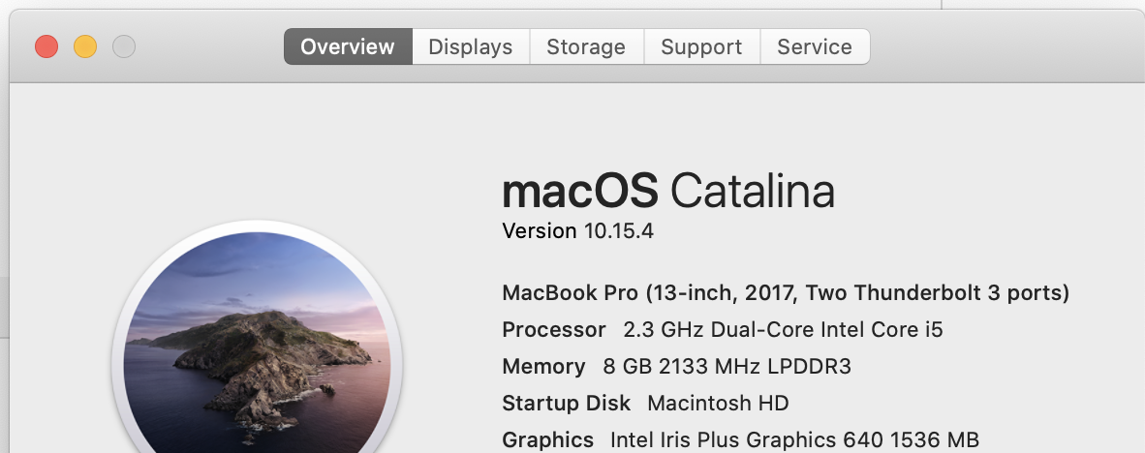Click the Startup Disk label
This screenshot has height=453, width=1145.
pyautogui.click(x=566, y=403)
